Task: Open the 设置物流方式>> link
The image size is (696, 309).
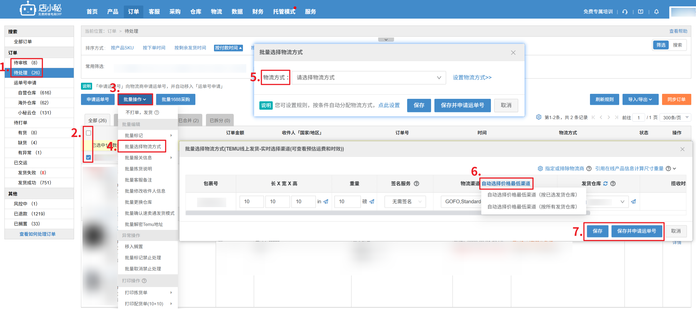Action: pos(472,78)
